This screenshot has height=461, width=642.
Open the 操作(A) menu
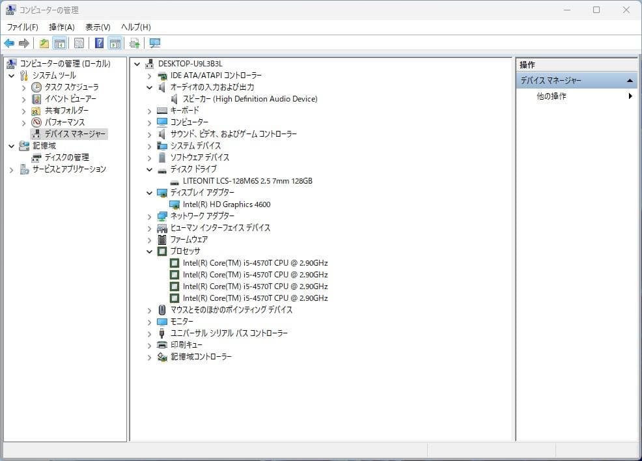pyautogui.click(x=60, y=27)
